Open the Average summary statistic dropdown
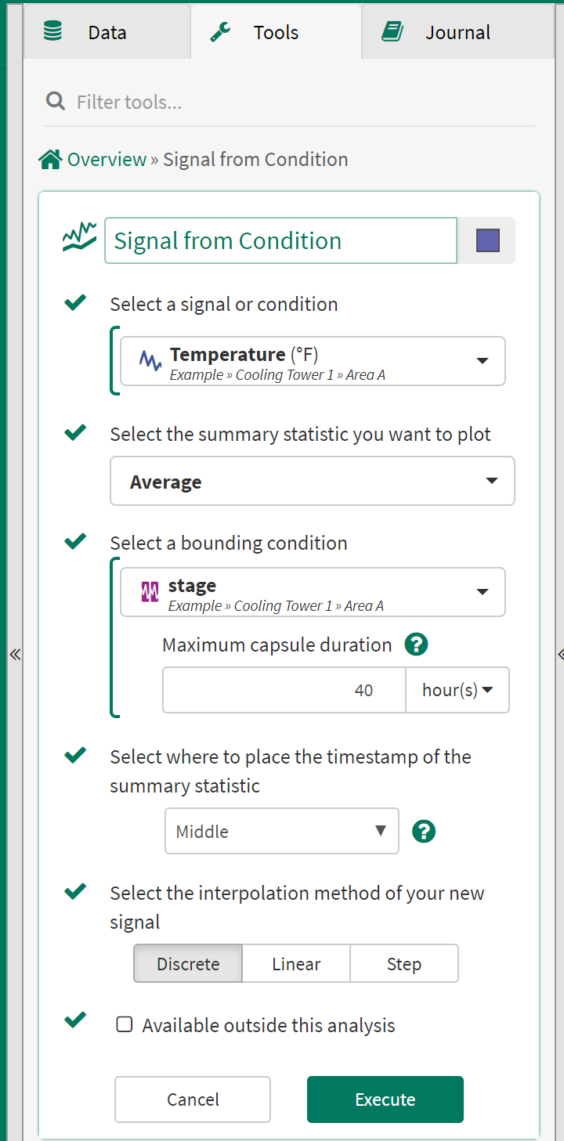The width and height of the screenshot is (564, 1141). (x=312, y=481)
